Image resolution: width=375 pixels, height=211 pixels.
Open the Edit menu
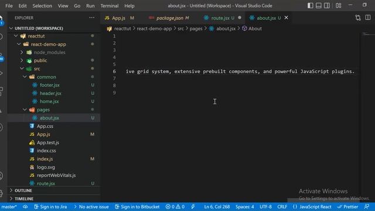coord(22,6)
